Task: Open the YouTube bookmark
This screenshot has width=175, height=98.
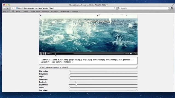Action: click(x=45, y=11)
